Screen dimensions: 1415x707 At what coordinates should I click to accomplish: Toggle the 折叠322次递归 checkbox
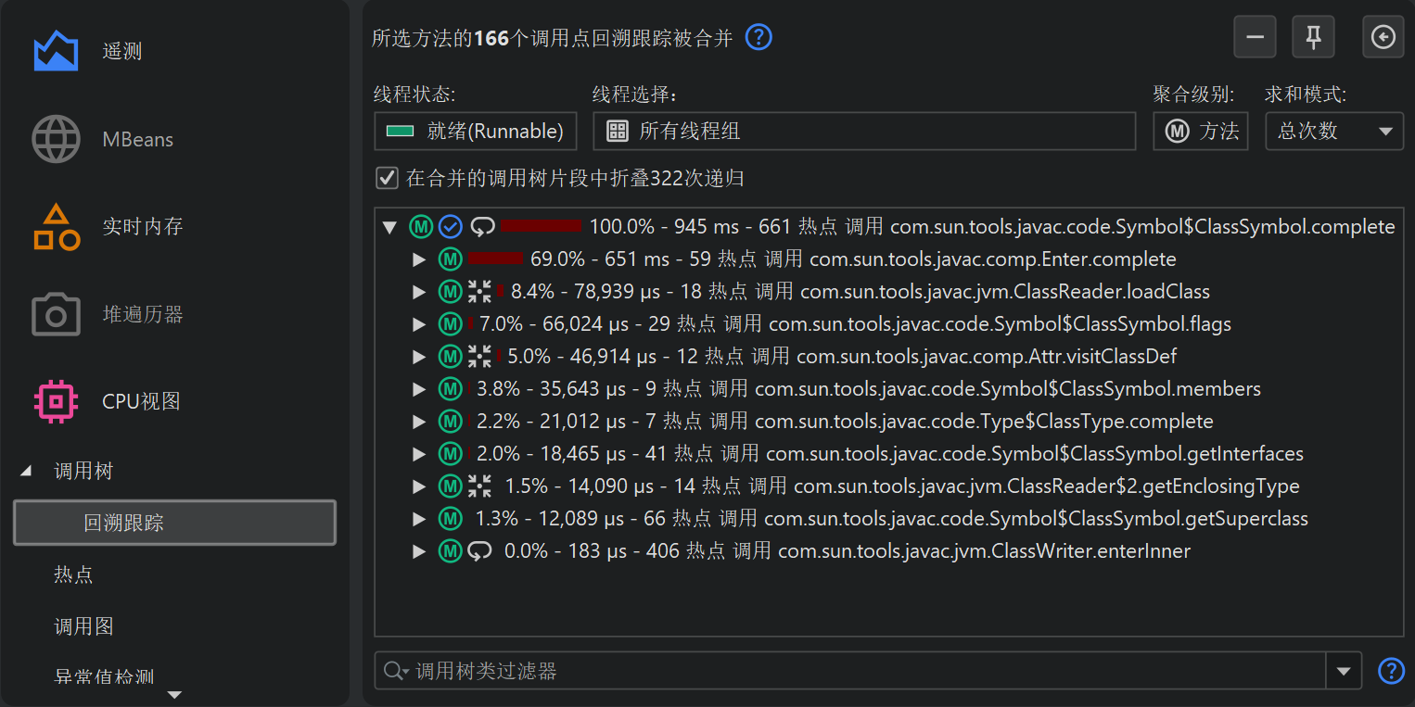387,178
